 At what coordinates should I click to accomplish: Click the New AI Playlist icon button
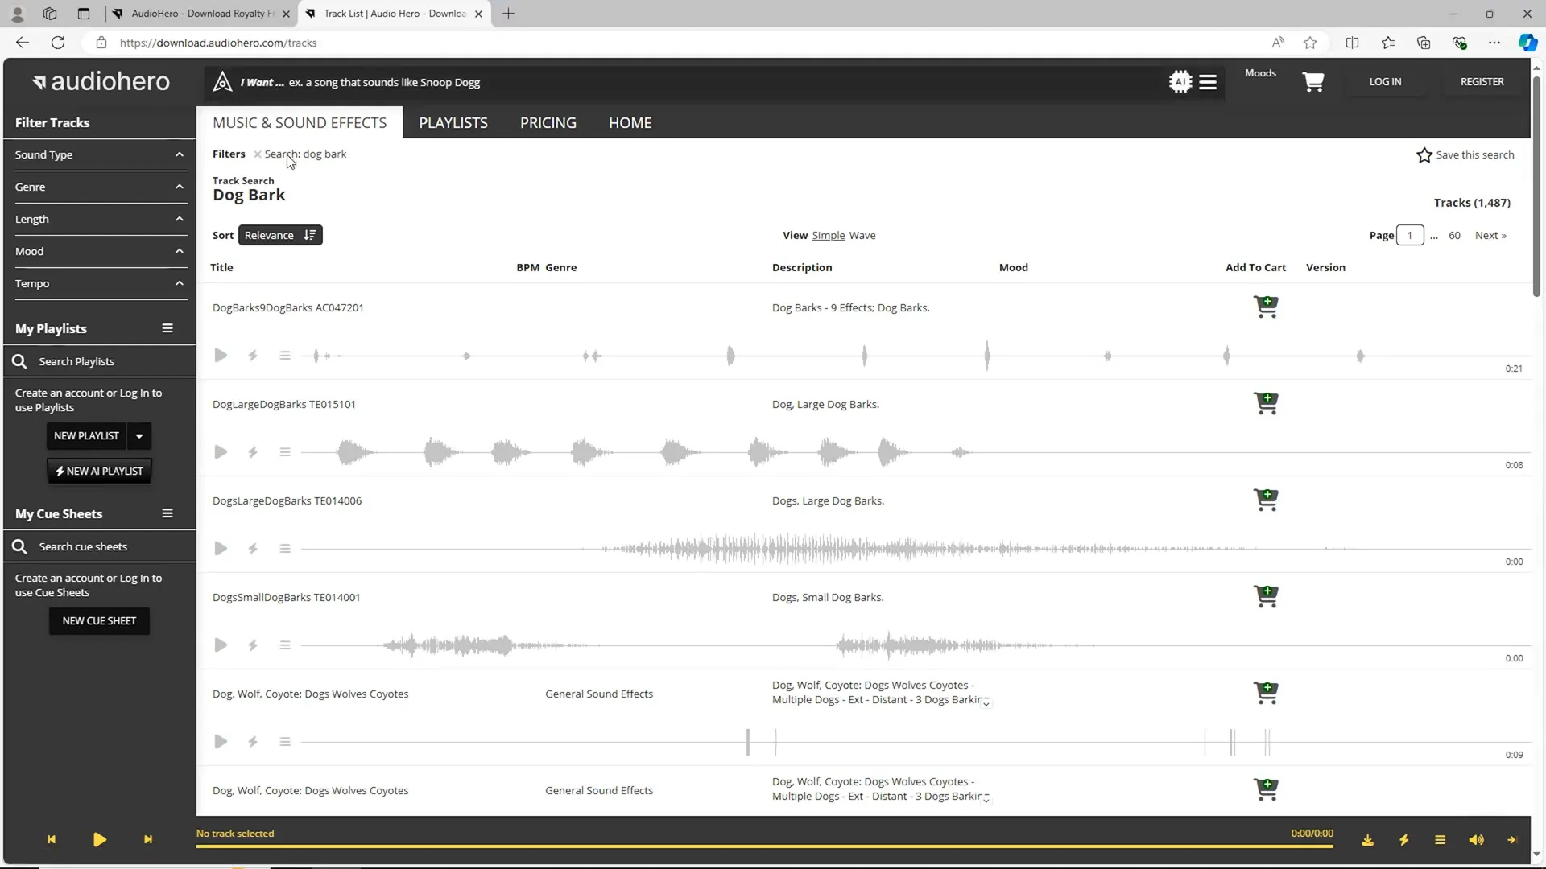[100, 470]
